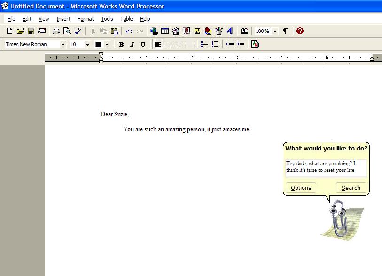
Task: Open Works Help red question mark
Action: (x=300, y=31)
